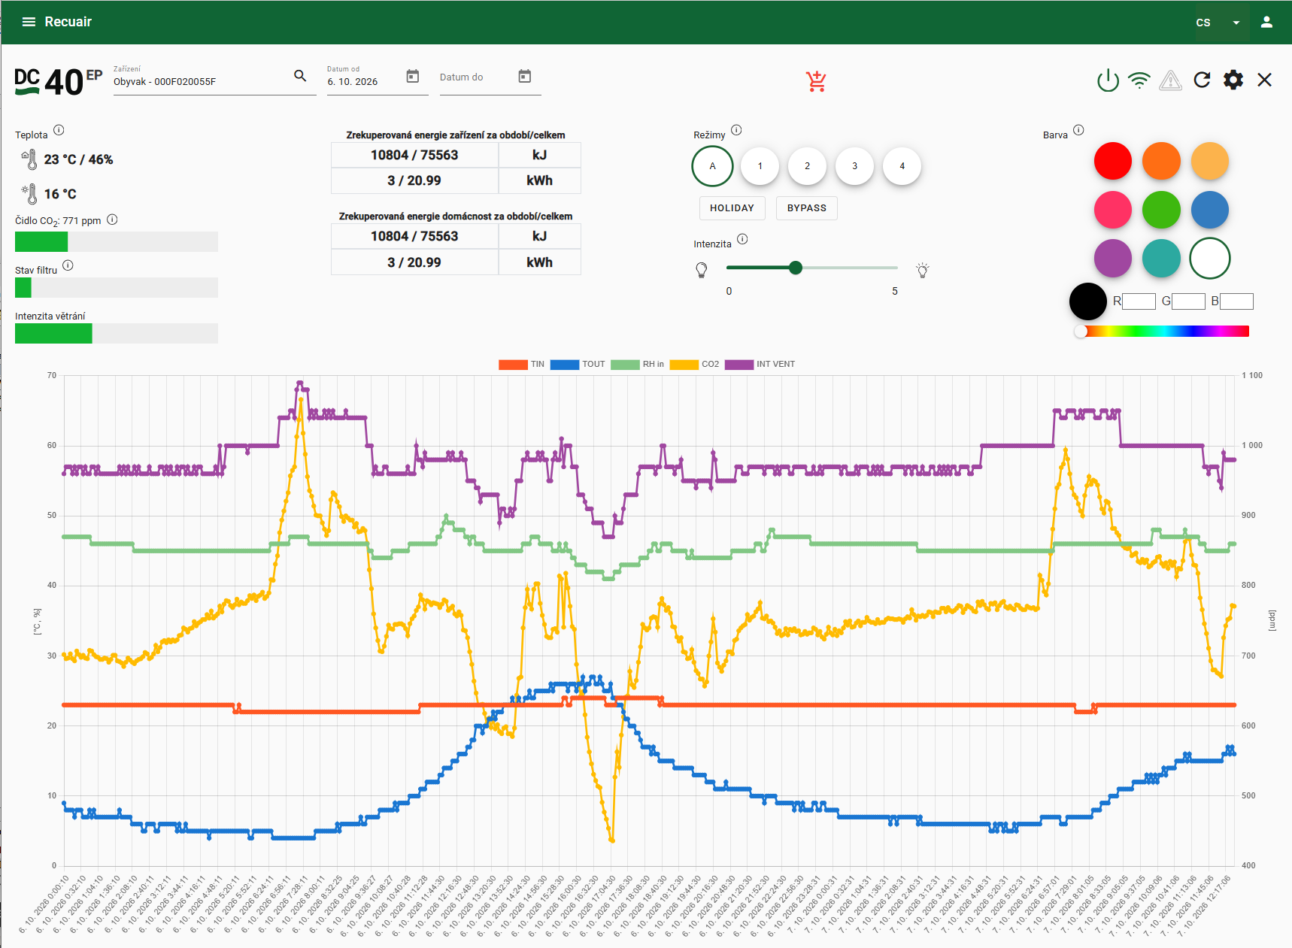
Task: Show info next to Režimy
Action: click(736, 130)
